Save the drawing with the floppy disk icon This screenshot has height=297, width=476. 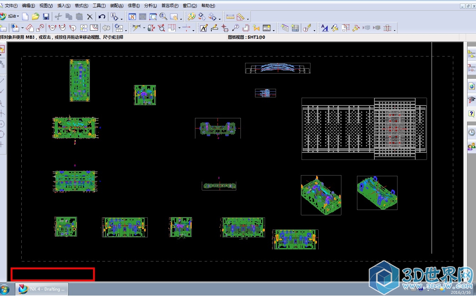[46, 16]
